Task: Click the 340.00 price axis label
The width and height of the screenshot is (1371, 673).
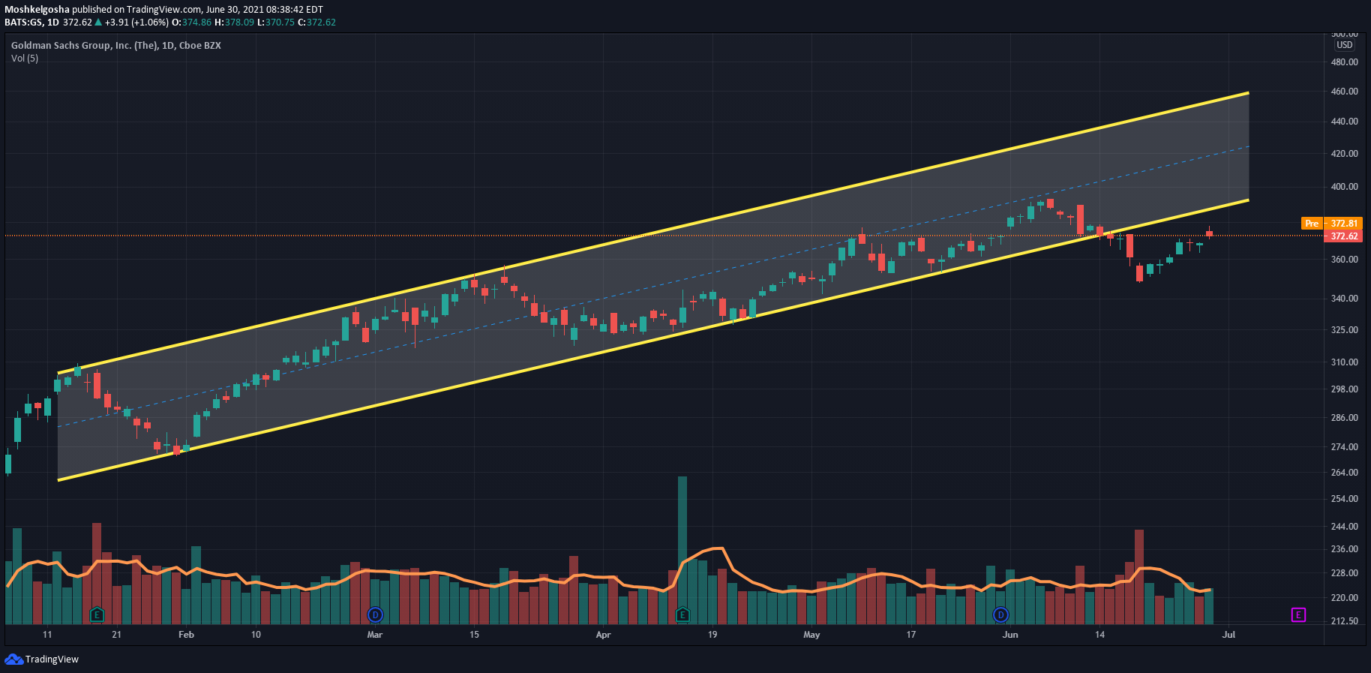Action: 1344,299
